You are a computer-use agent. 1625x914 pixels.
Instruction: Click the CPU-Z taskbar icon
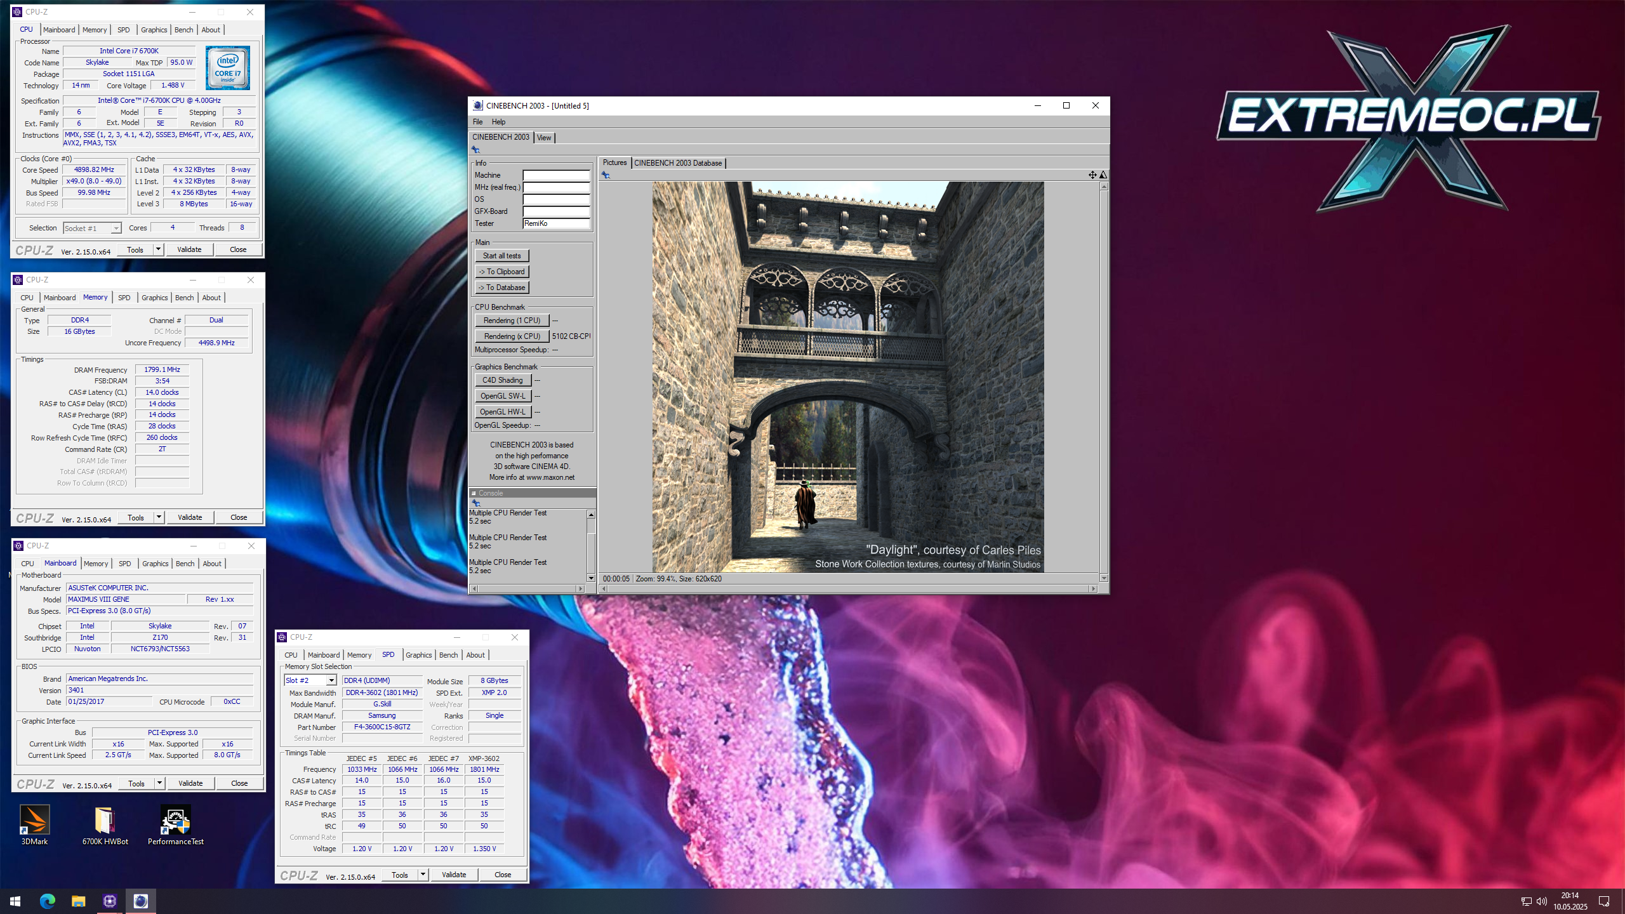click(109, 901)
